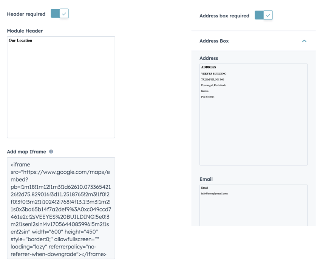
Task: Click the "Poovangal, Kozhikode" address line
Action: tap(213, 85)
